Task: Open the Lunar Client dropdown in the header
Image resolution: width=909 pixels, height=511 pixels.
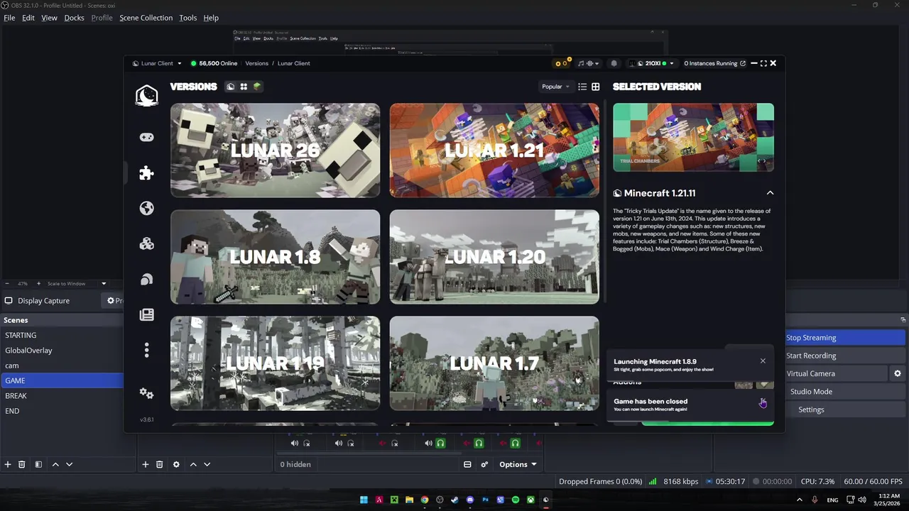Action: click(x=157, y=63)
